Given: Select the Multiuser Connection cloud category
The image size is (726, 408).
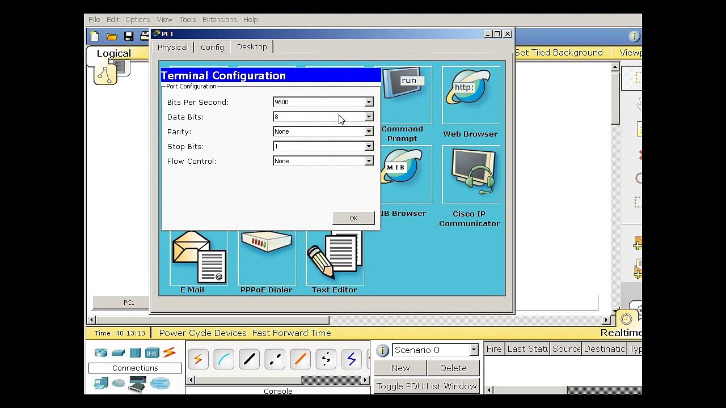Looking at the screenshot, I should (160, 384).
